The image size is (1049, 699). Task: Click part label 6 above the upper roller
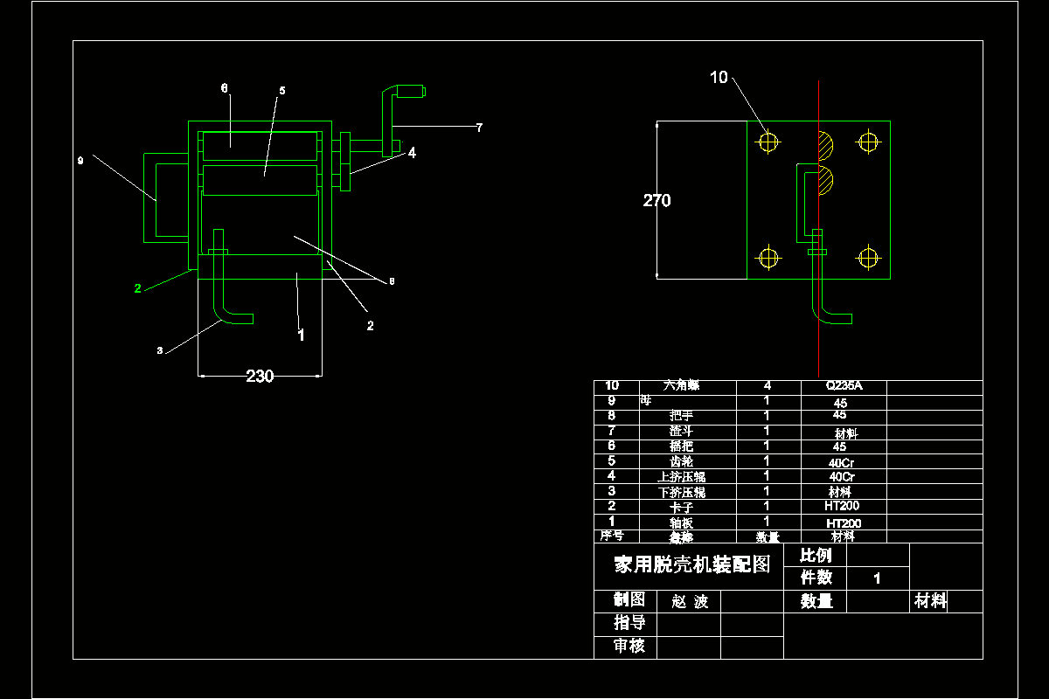[224, 88]
